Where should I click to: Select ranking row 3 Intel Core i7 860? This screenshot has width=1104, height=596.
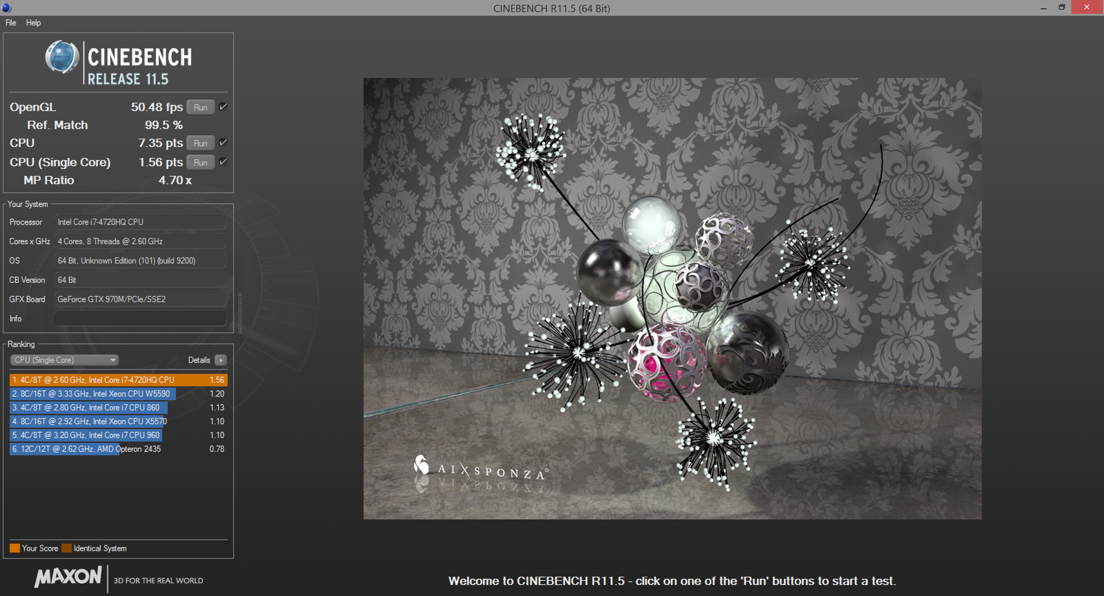point(118,407)
